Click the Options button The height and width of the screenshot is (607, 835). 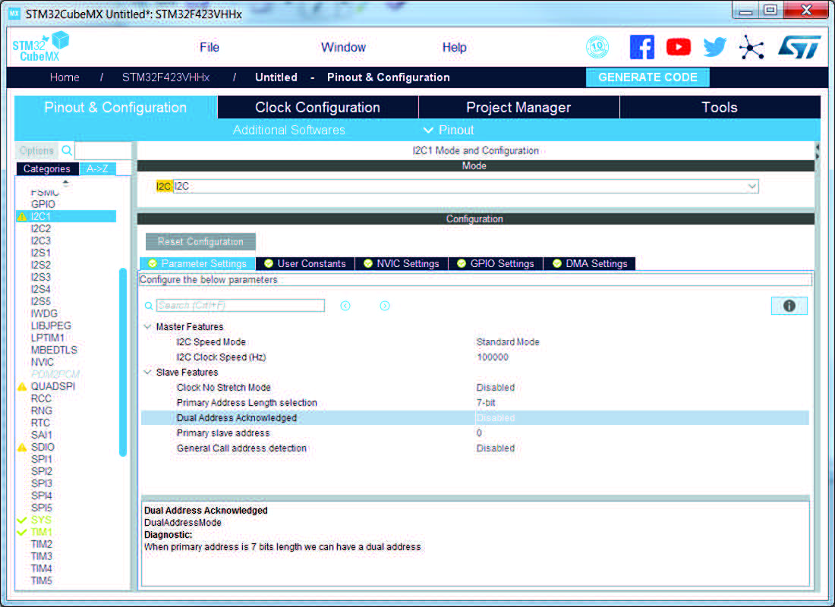[x=36, y=151]
